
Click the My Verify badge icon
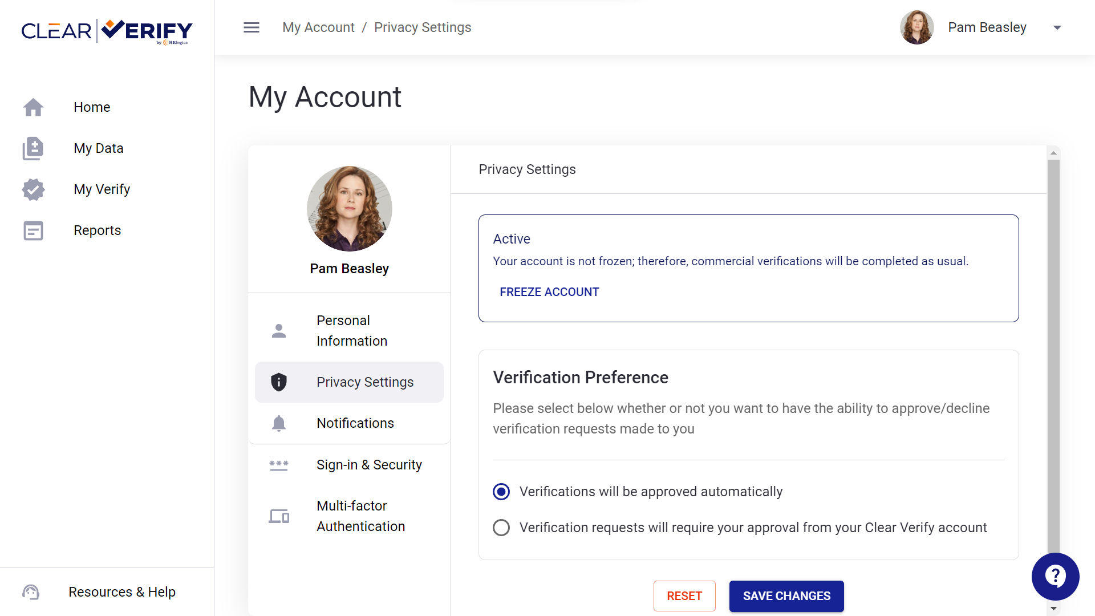tap(34, 189)
